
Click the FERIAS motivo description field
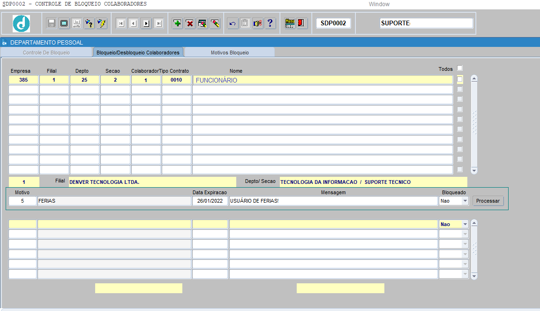(114, 201)
